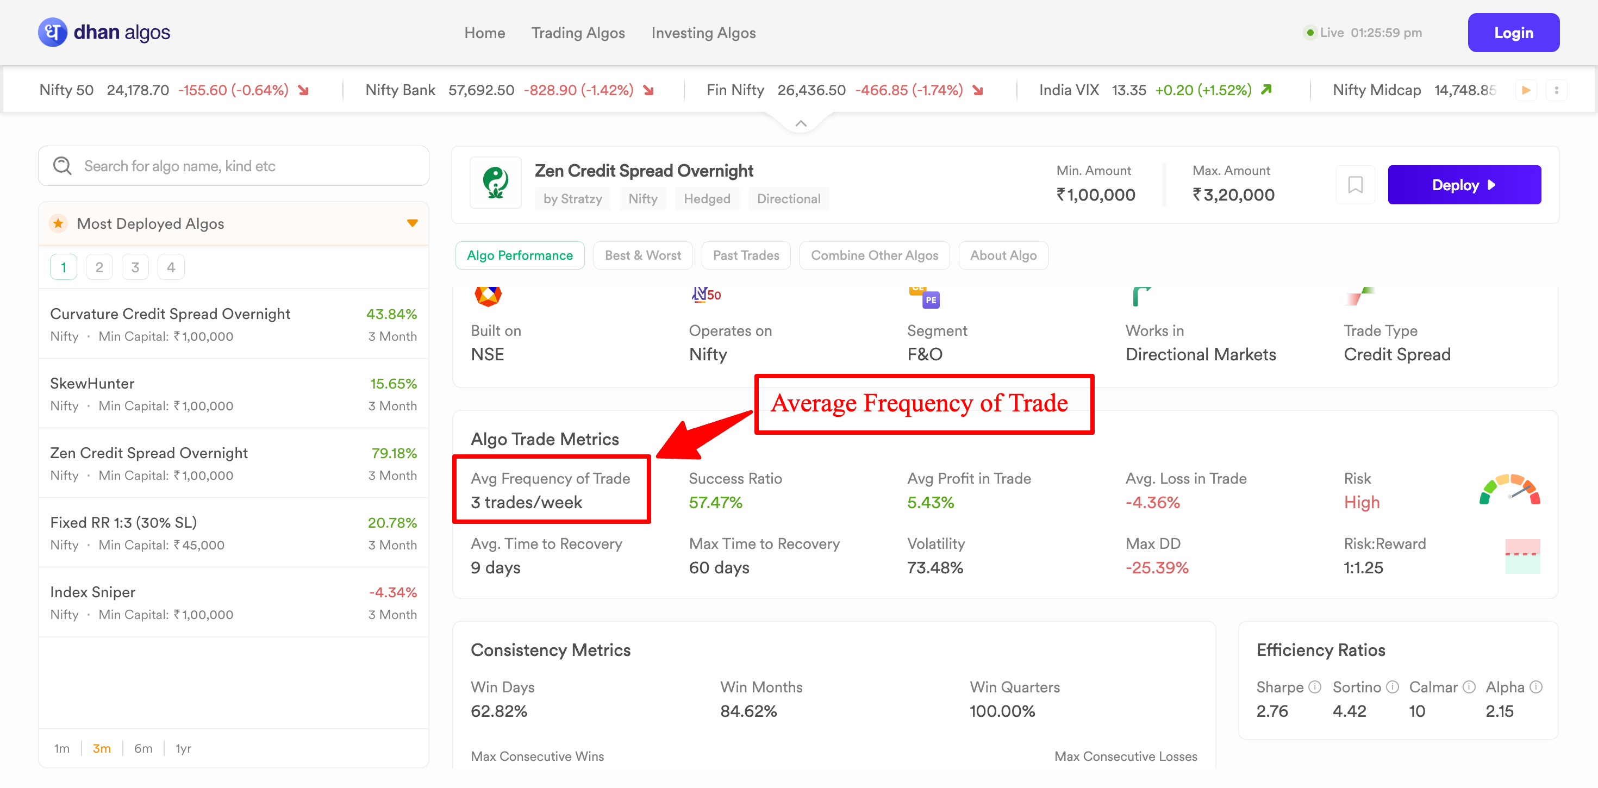
Task: Click the Zen Credit Spread algo logo
Action: click(496, 183)
